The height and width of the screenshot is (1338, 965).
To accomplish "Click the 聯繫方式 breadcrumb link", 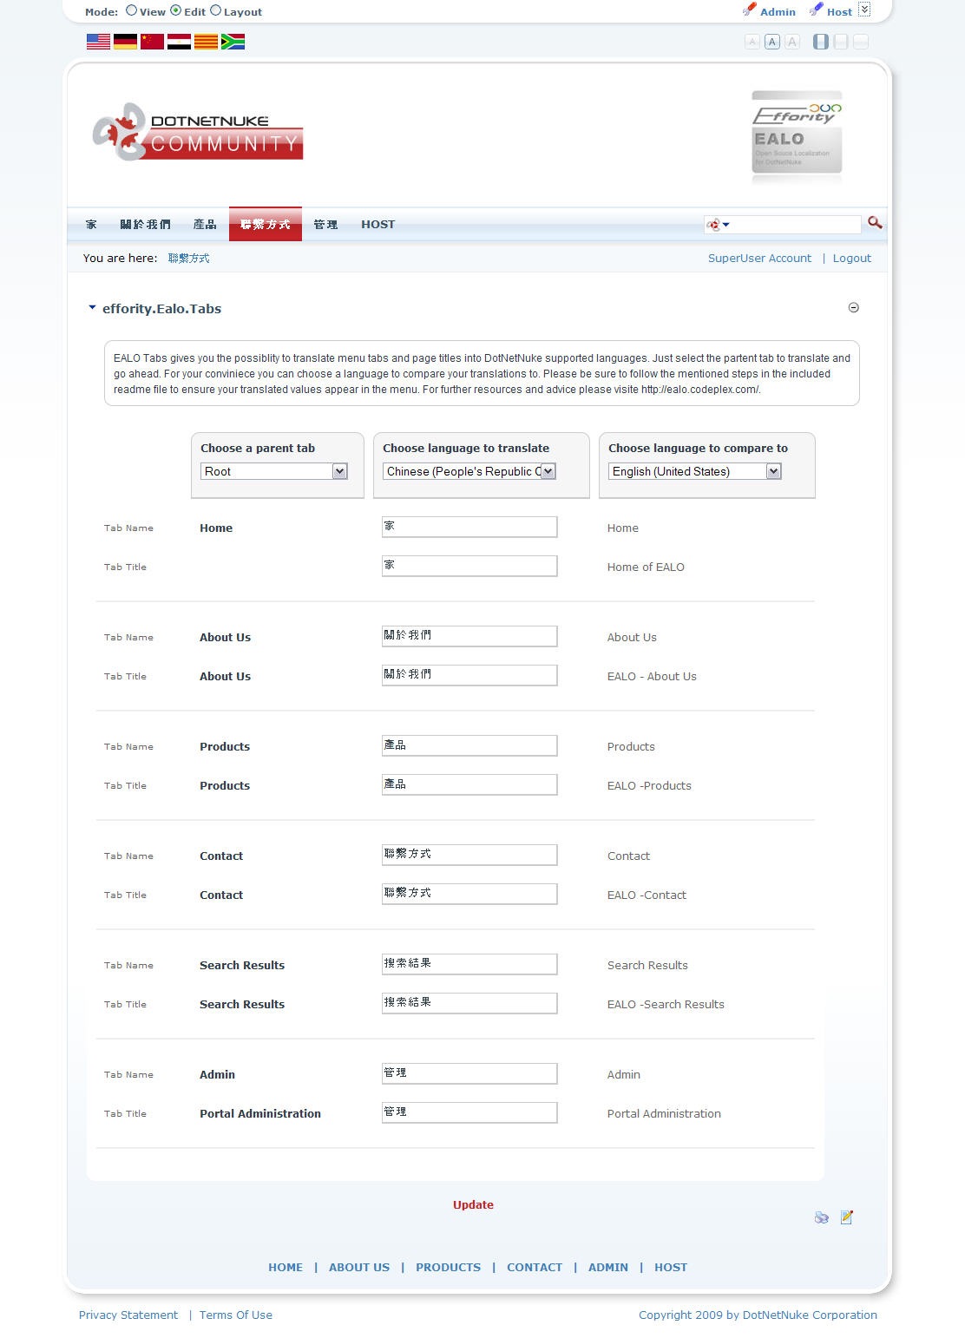I will pos(188,258).
